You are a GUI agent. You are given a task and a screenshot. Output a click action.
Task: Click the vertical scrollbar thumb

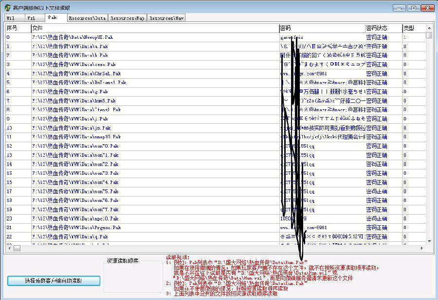point(429,35)
